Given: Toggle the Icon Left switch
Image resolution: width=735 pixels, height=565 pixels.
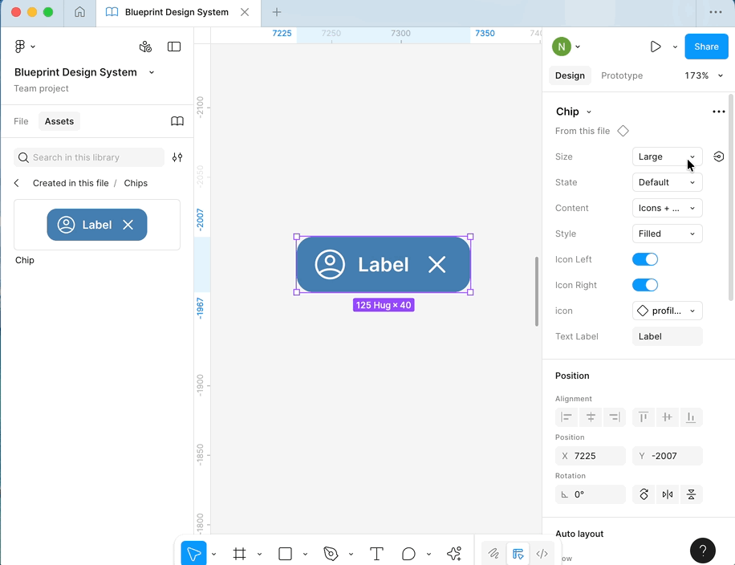Looking at the screenshot, I should coord(645,259).
